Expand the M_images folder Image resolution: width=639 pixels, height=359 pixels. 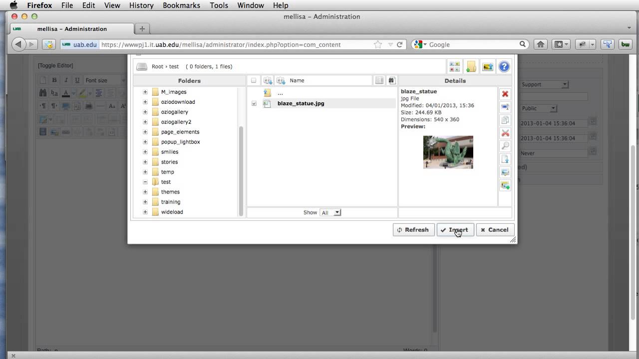[145, 92]
